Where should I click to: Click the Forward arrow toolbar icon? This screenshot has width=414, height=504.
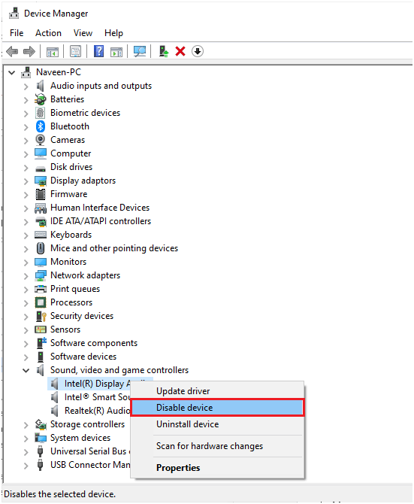click(29, 51)
